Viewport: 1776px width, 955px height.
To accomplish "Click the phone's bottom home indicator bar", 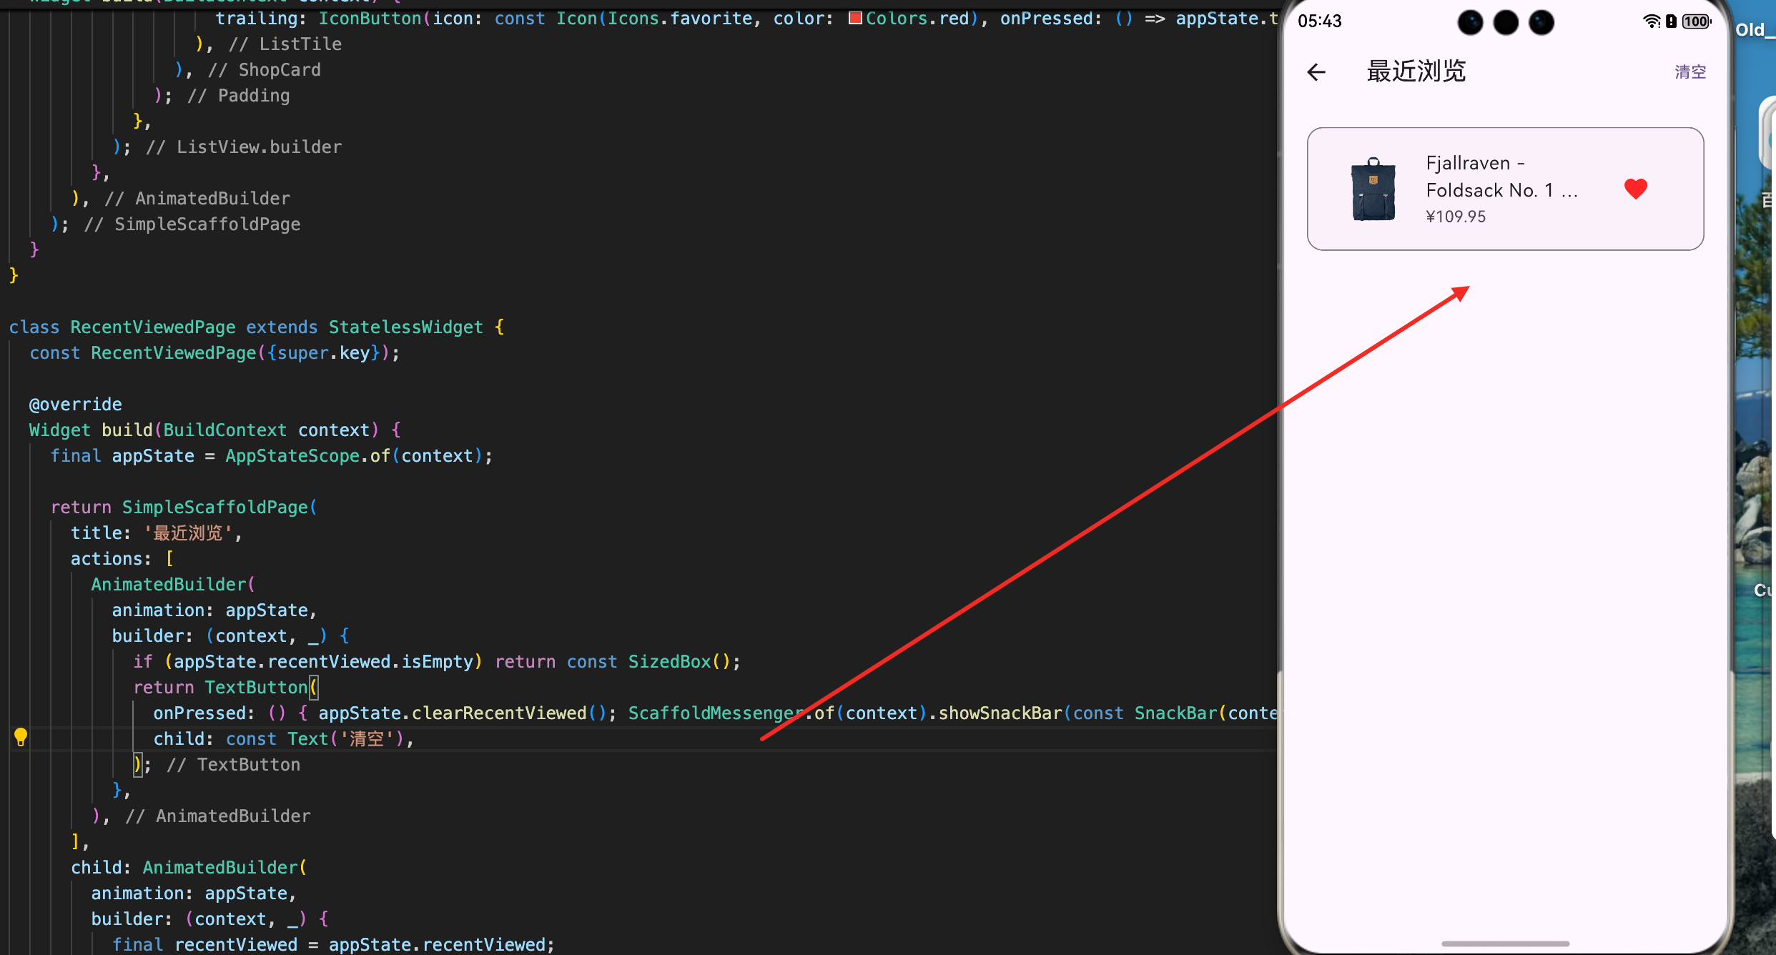I will [1505, 944].
